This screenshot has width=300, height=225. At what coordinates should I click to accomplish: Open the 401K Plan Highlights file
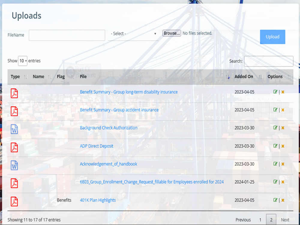coord(98,200)
